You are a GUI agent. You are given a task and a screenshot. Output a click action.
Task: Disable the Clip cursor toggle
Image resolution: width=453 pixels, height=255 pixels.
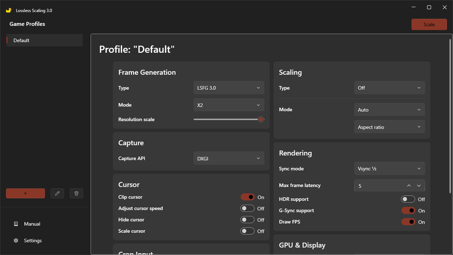(248, 197)
